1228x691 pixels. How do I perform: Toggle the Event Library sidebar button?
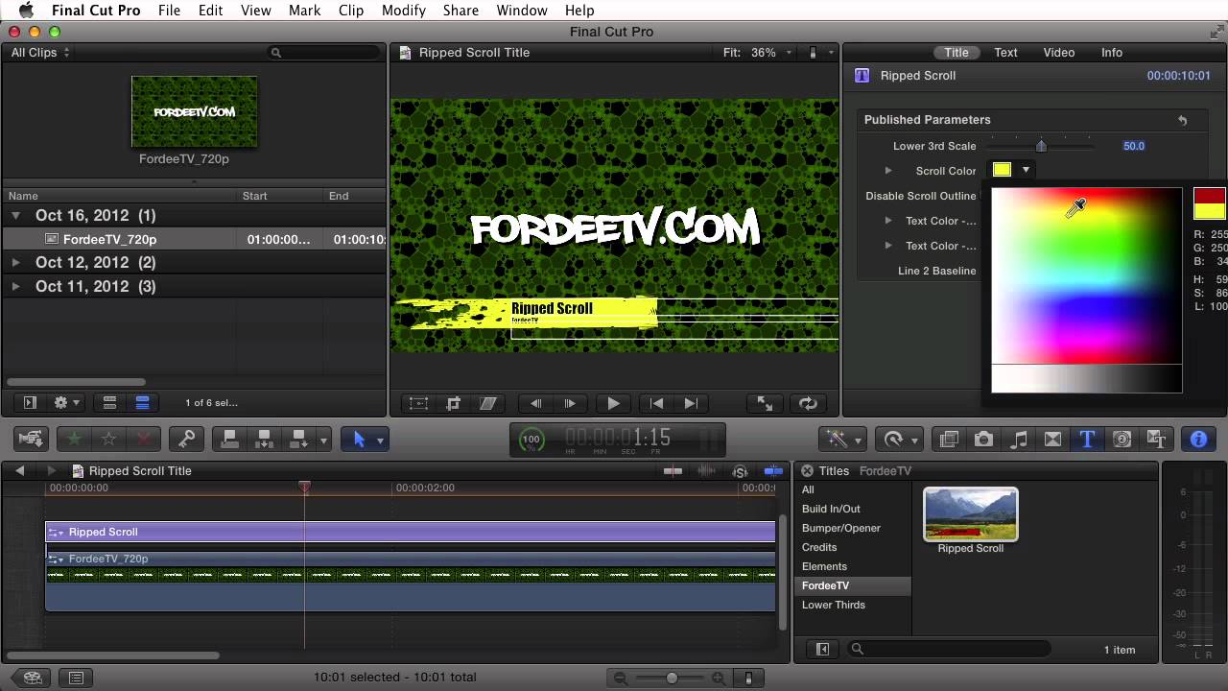pyautogui.click(x=30, y=403)
